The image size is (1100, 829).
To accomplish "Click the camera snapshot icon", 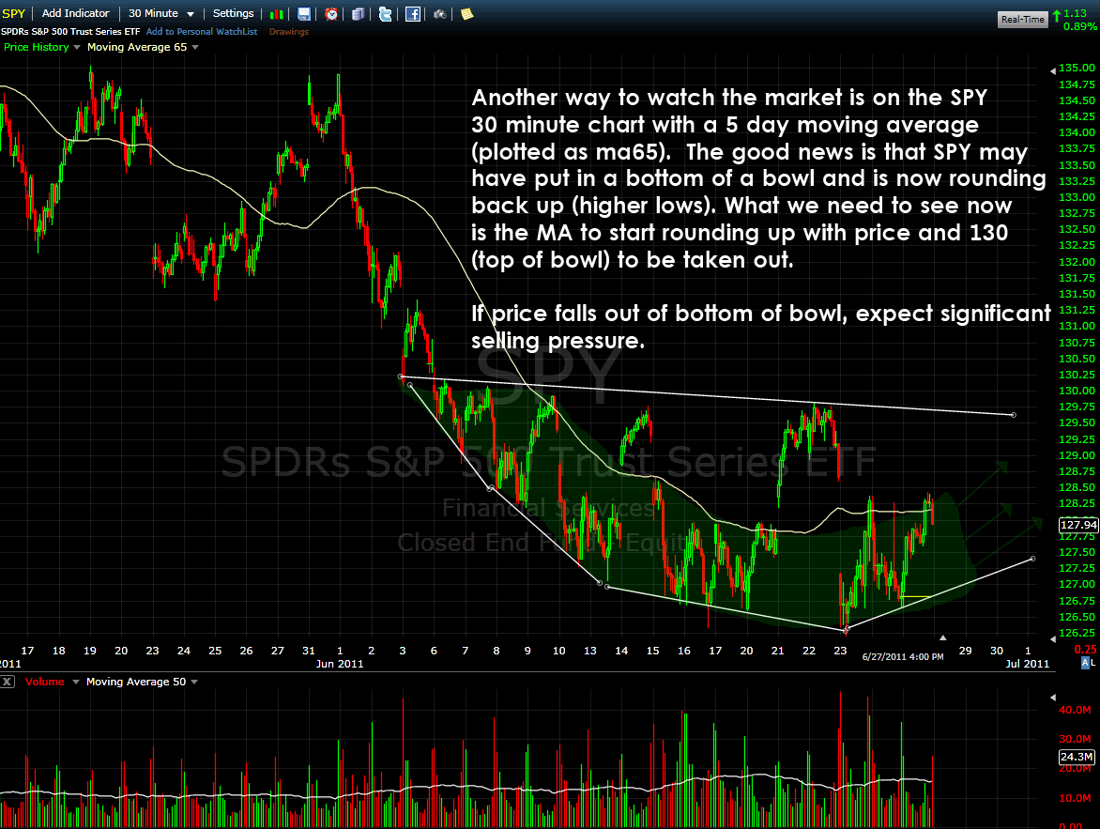I will (x=440, y=14).
